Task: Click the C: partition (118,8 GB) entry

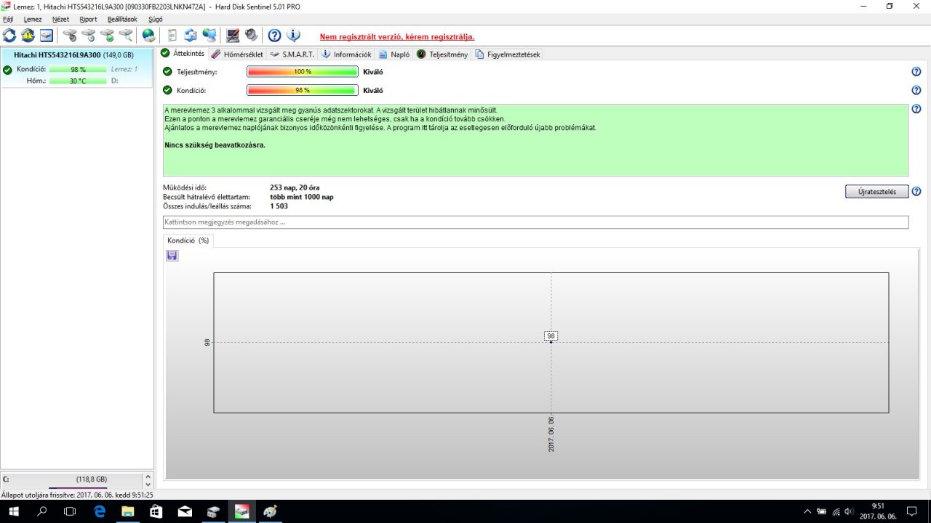Action: click(71, 480)
